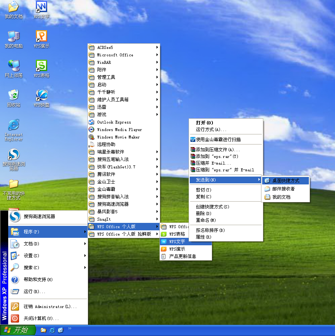Click 使用金山毒霸进行扫描 context entry
Viewport: 335px width, 336px height.
pos(226,140)
